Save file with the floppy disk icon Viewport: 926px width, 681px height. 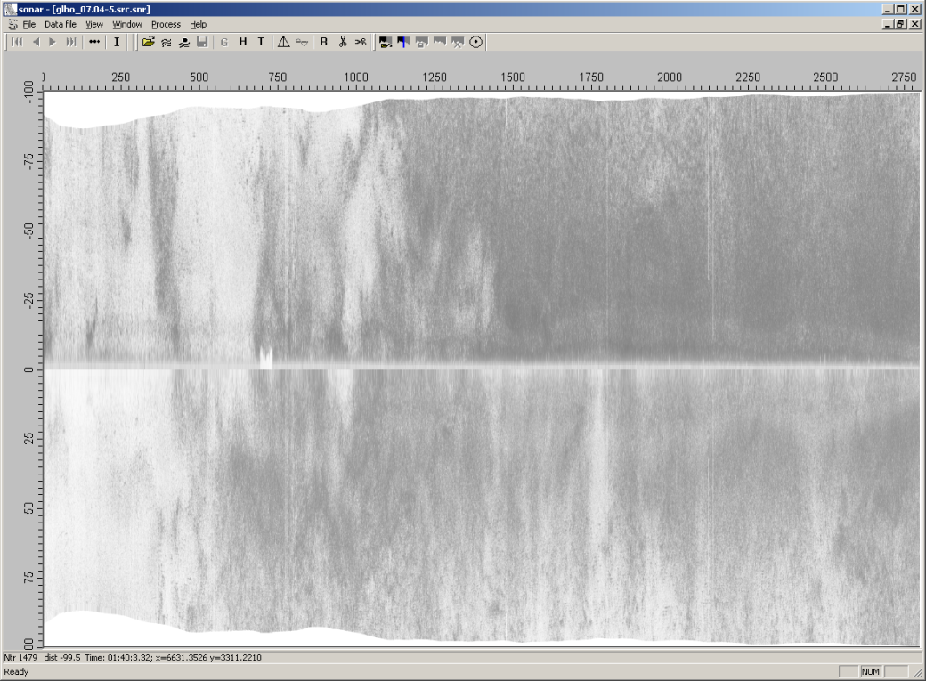pos(202,42)
